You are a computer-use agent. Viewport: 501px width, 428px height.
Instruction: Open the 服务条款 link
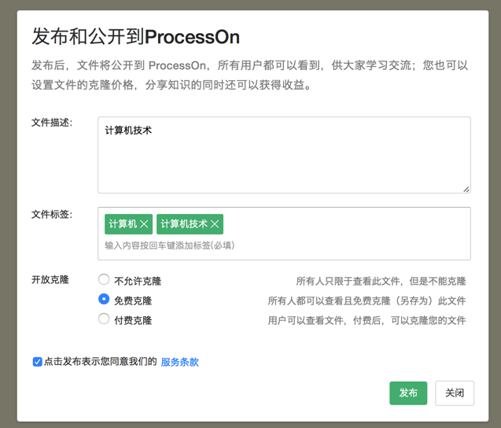point(179,362)
